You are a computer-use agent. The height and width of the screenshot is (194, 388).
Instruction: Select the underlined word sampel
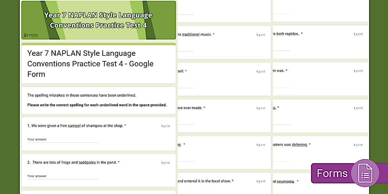pyautogui.click(x=75, y=126)
